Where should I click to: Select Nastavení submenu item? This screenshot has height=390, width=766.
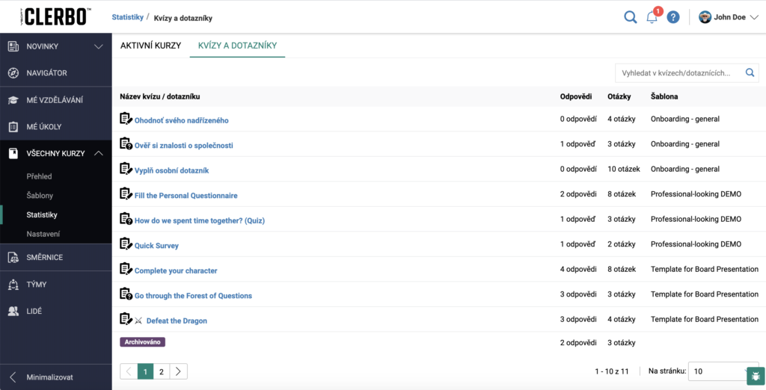(43, 235)
